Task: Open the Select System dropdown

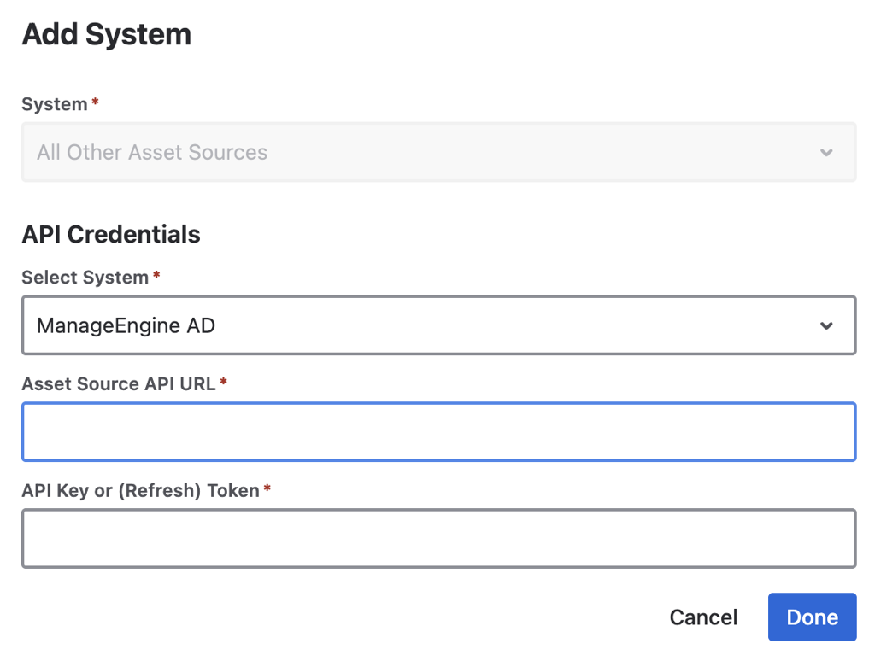Action: tap(437, 325)
